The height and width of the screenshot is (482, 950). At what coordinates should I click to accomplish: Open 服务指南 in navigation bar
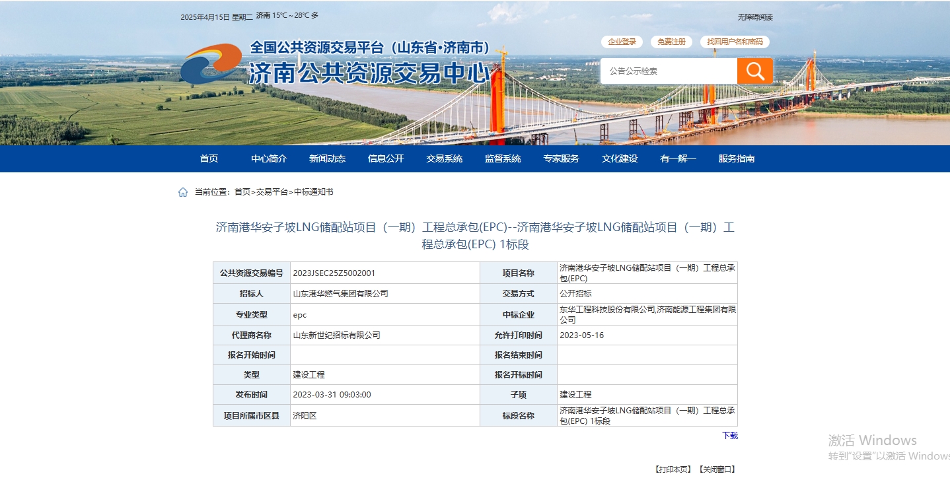click(737, 158)
